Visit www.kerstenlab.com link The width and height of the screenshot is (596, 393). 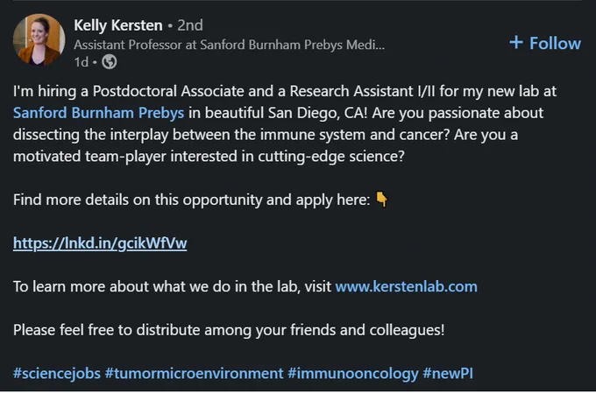click(x=407, y=286)
